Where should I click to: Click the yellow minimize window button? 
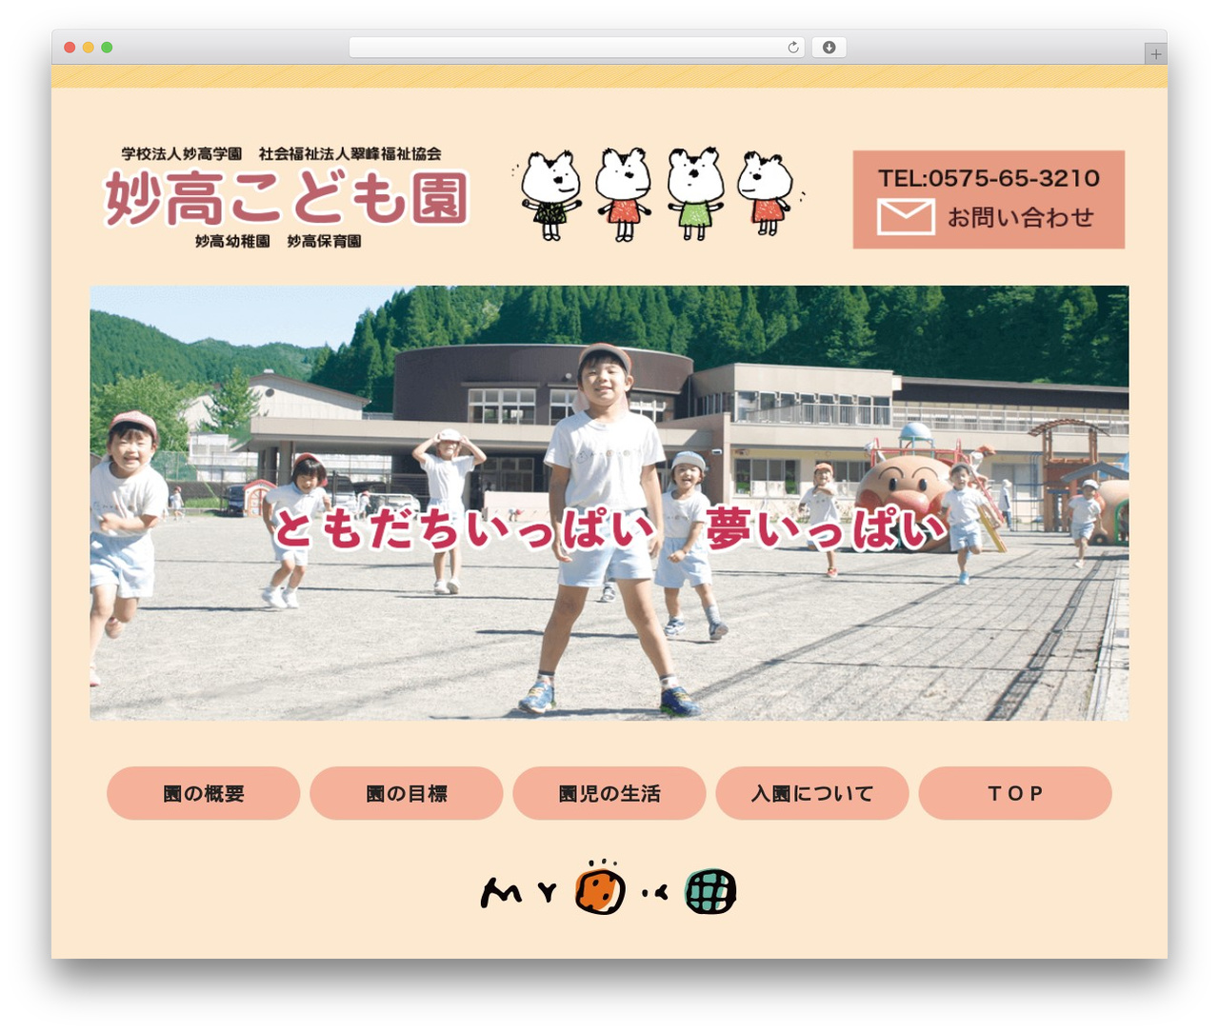88,48
